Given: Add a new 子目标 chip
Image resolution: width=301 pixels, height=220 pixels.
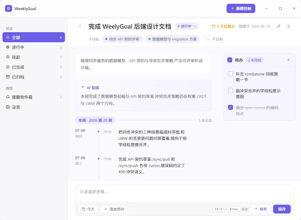Looking at the screenshot, I should click(x=214, y=39).
